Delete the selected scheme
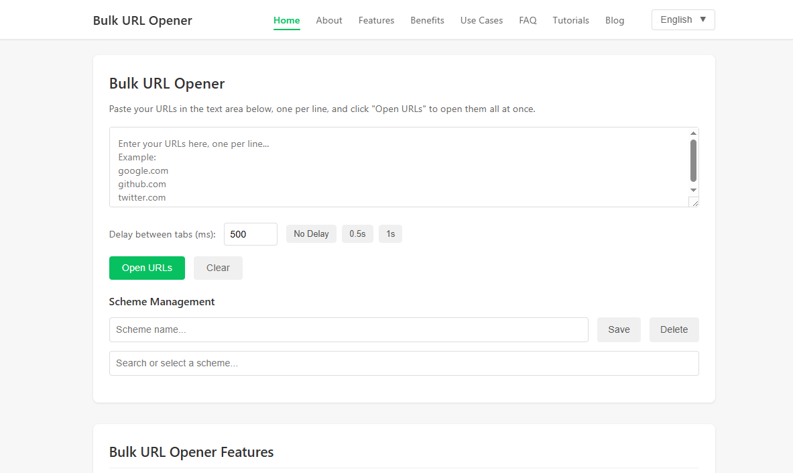This screenshot has width=793, height=473. click(x=674, y=329)
